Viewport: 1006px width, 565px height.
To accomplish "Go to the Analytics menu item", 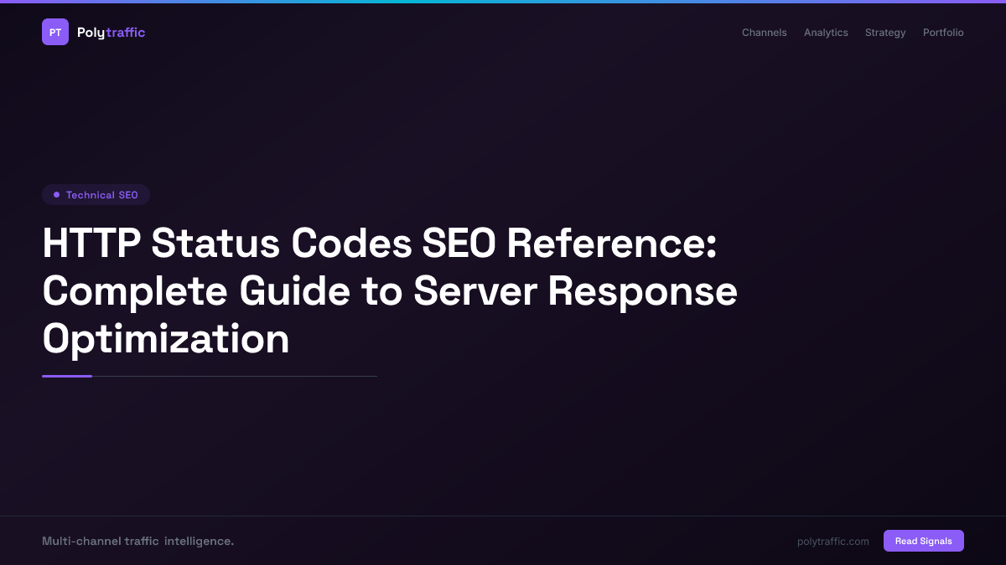I will click(x=826, y=33).
